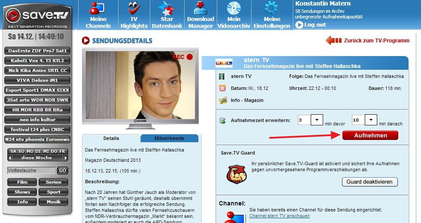Click the user name Konstantin Matern
The height and width of the screenshot is (223, 421).
click(x=323, y=4)
